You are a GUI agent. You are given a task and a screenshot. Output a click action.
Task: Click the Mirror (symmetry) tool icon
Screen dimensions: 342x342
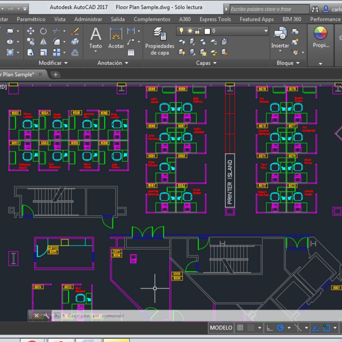pyautogui.click(x=43, y=42)
